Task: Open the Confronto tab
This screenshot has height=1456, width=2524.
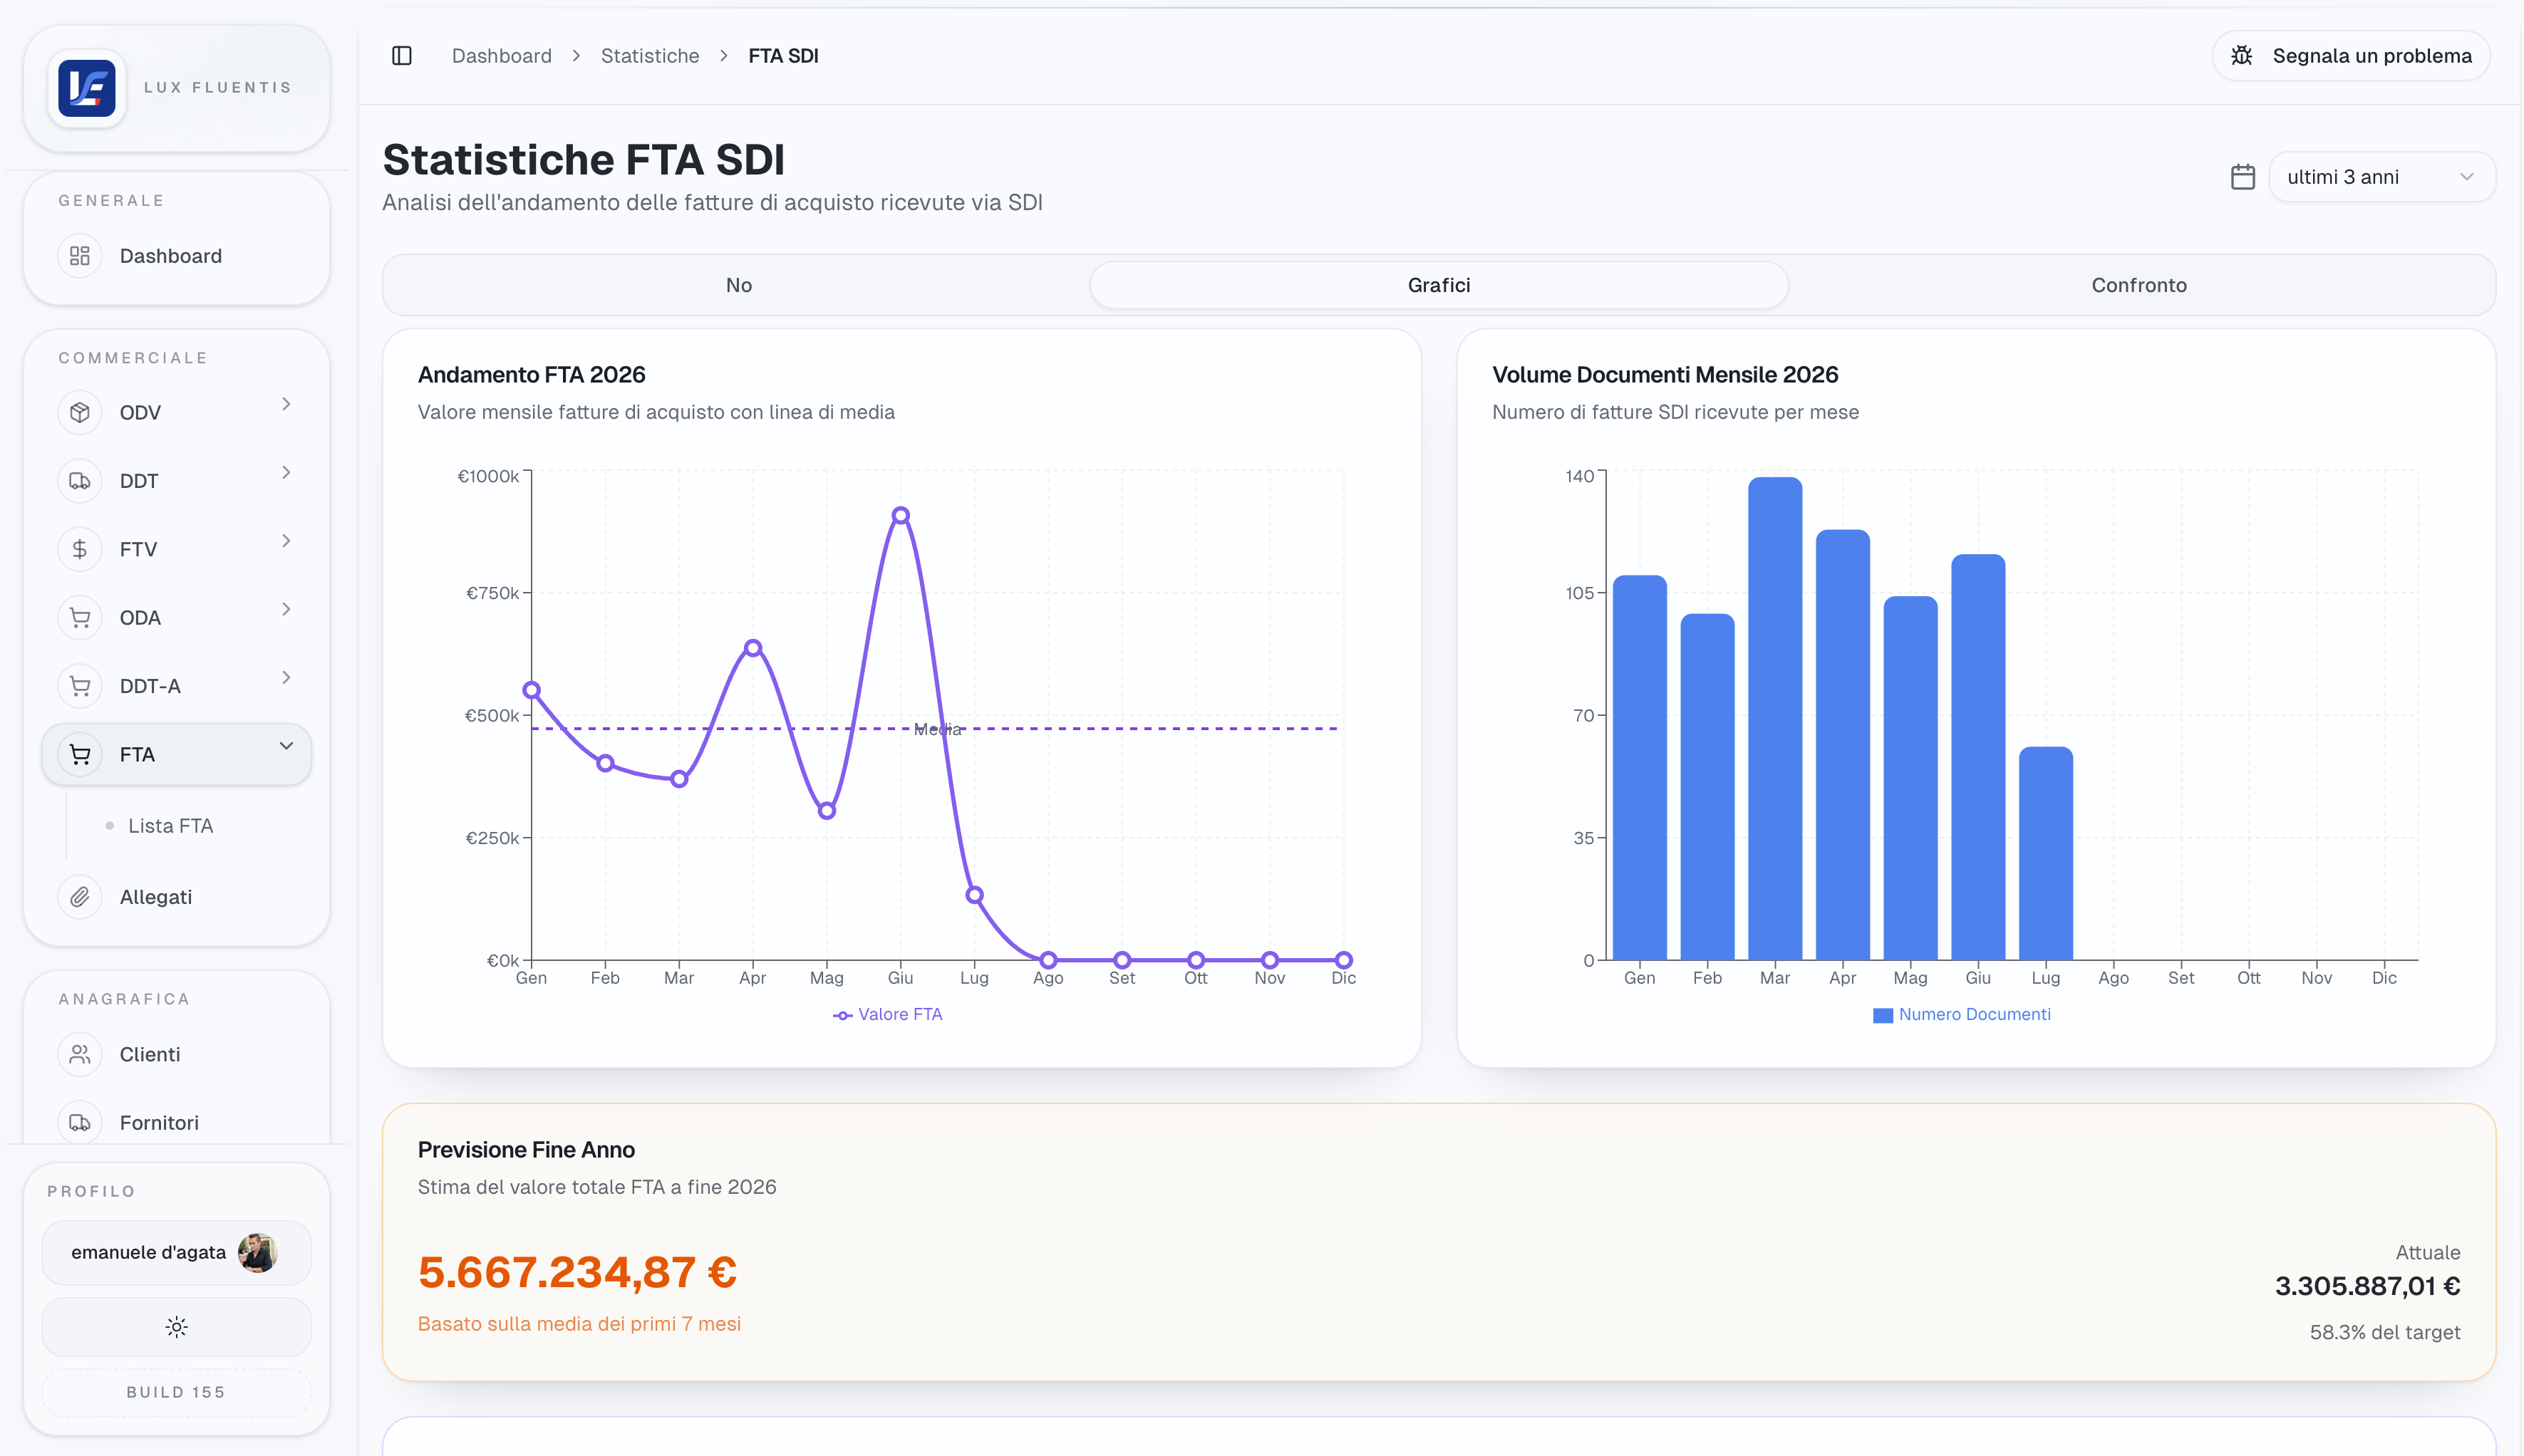Action: click(x=2139, y=285)
